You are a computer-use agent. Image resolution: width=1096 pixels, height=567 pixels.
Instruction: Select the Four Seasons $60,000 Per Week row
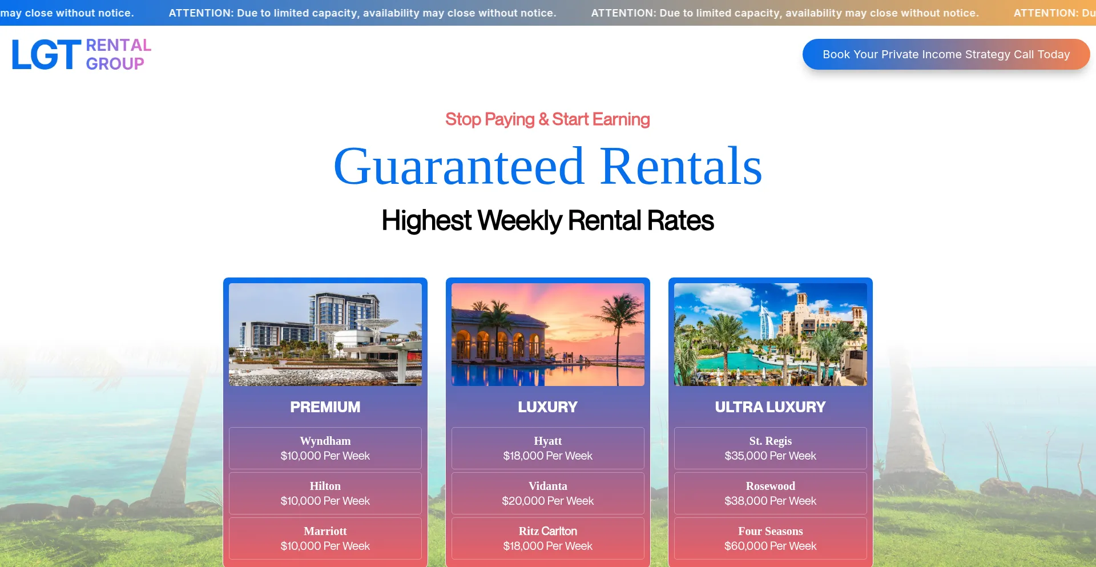pyautogui.click(x=771, y=538)
